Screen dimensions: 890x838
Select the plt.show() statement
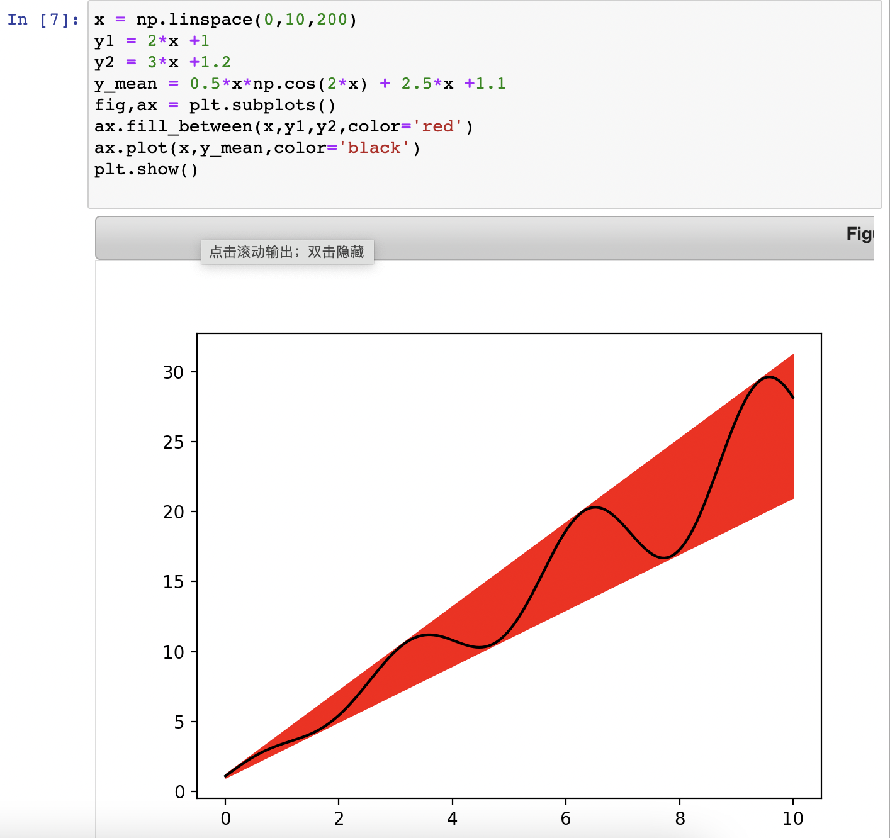[x=146, y=169]
